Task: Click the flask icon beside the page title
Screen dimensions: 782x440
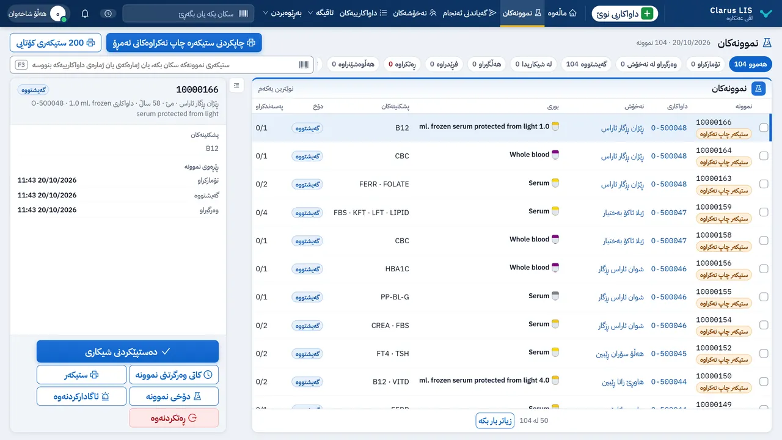Action: 767,43
